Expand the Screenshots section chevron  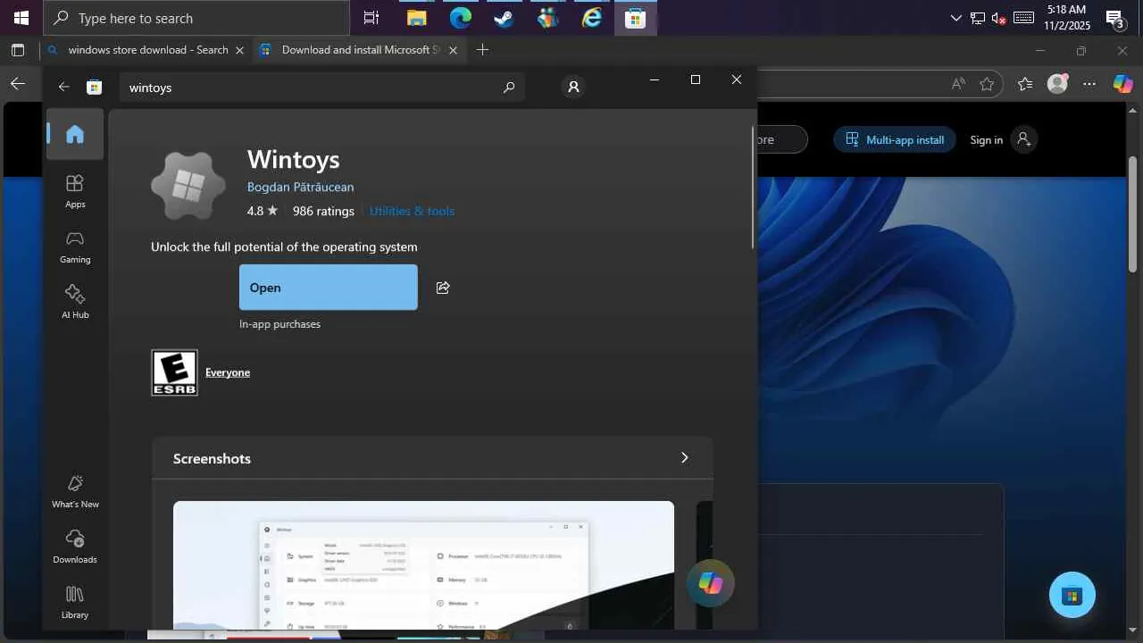click(x=685, y=458)
